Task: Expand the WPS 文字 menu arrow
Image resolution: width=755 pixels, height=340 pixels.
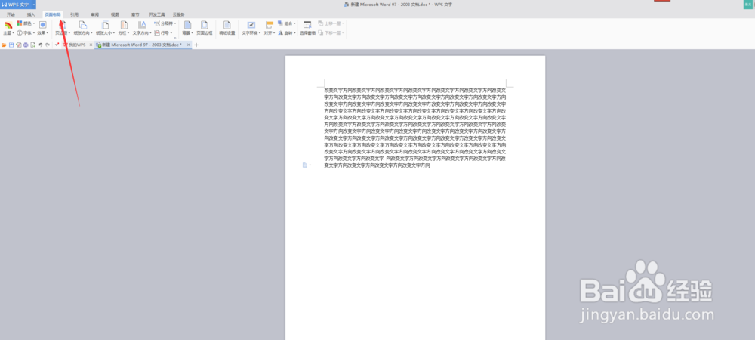Action: click(x=34, y=5)
